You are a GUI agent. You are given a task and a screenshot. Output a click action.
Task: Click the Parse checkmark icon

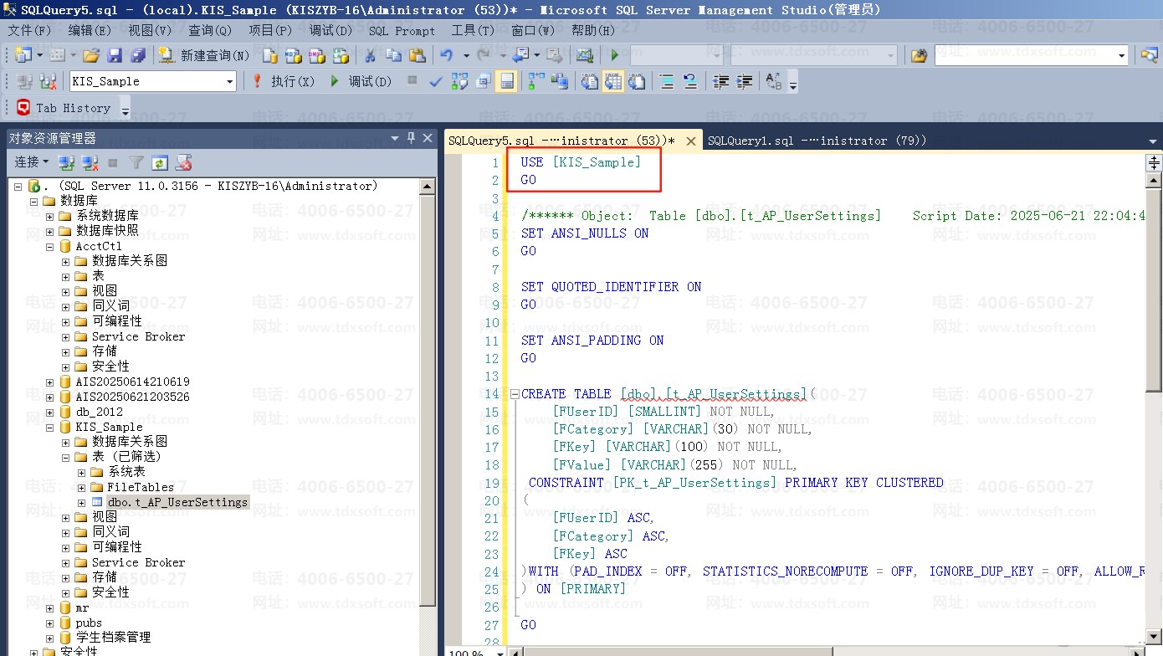(435, 81)
